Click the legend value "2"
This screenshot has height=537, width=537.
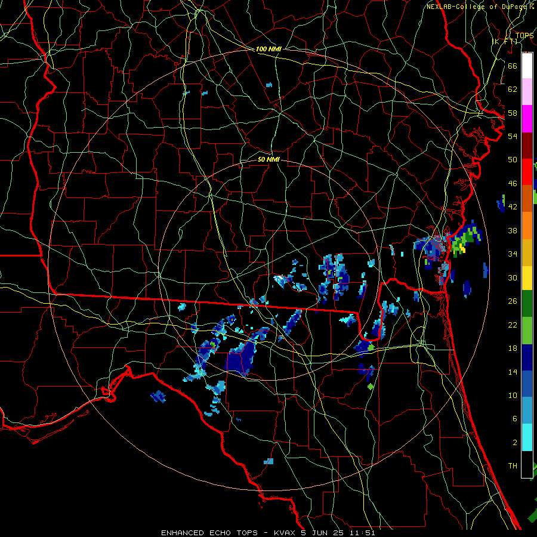514,443
